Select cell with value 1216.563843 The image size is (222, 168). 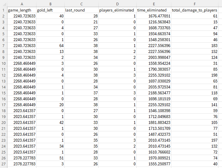(154, 22)
